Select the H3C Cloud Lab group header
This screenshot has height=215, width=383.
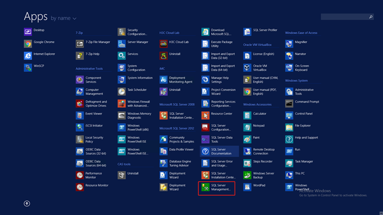coord(169,33)
